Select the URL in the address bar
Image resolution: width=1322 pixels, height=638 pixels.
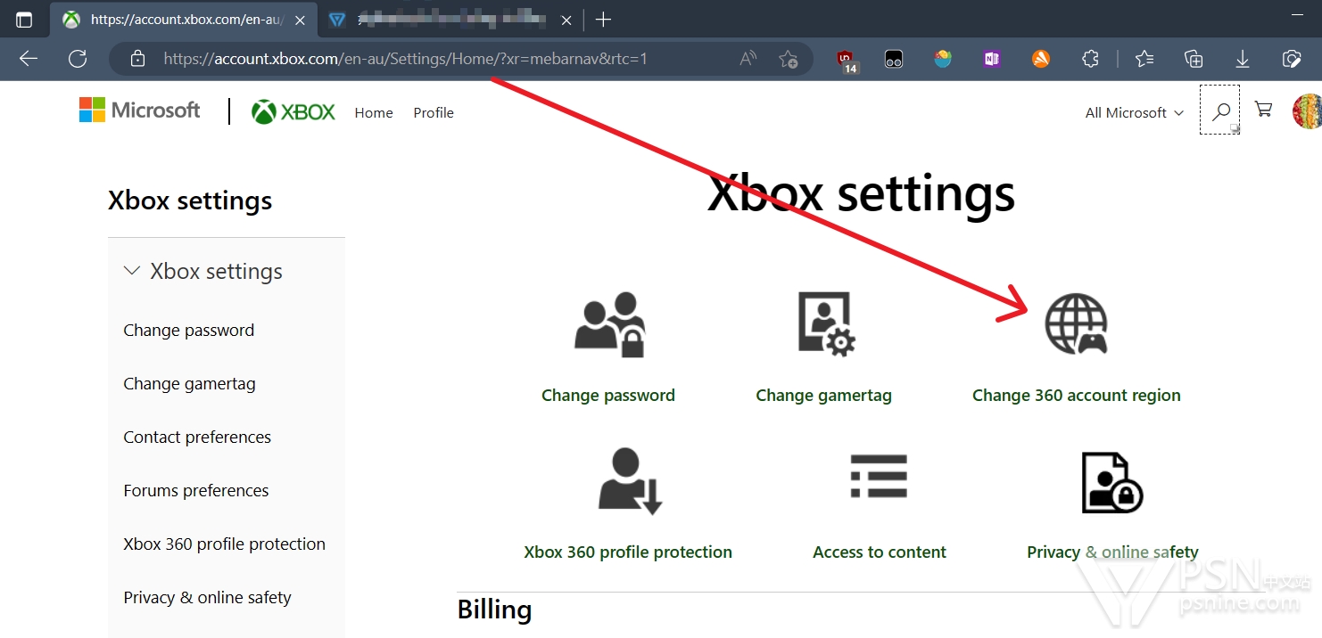click(x=405, y=59)
